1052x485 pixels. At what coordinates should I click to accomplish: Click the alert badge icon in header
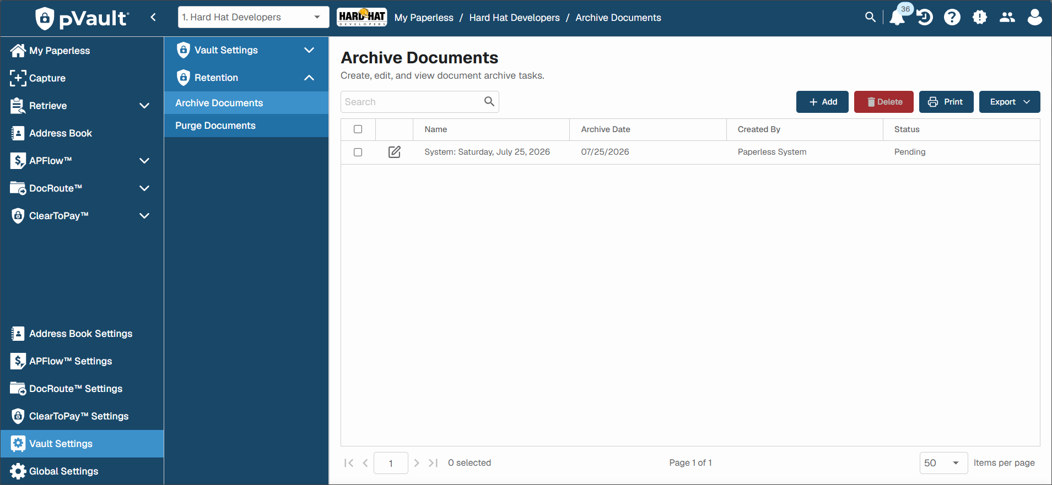pos(980,18)
